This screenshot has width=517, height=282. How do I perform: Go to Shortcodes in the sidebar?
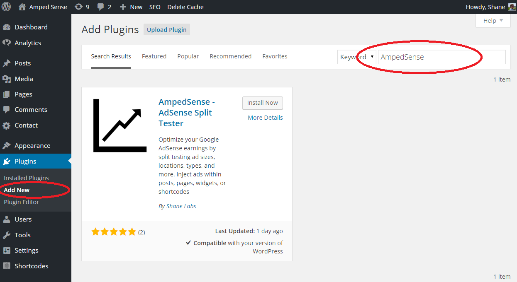point(32,266)
